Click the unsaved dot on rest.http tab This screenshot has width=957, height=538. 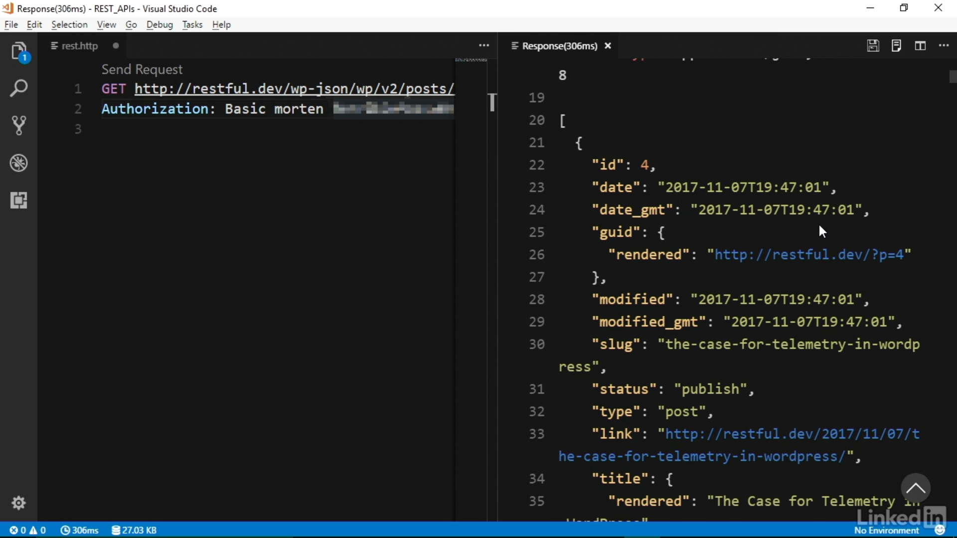116,46
